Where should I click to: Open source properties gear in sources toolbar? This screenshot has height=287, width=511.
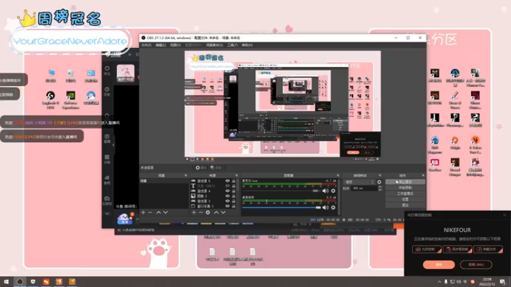click(208, 212)
